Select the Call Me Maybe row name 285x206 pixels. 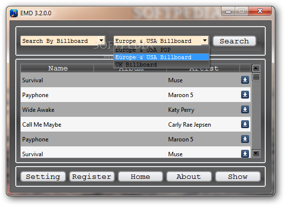(x=42, y=125)
